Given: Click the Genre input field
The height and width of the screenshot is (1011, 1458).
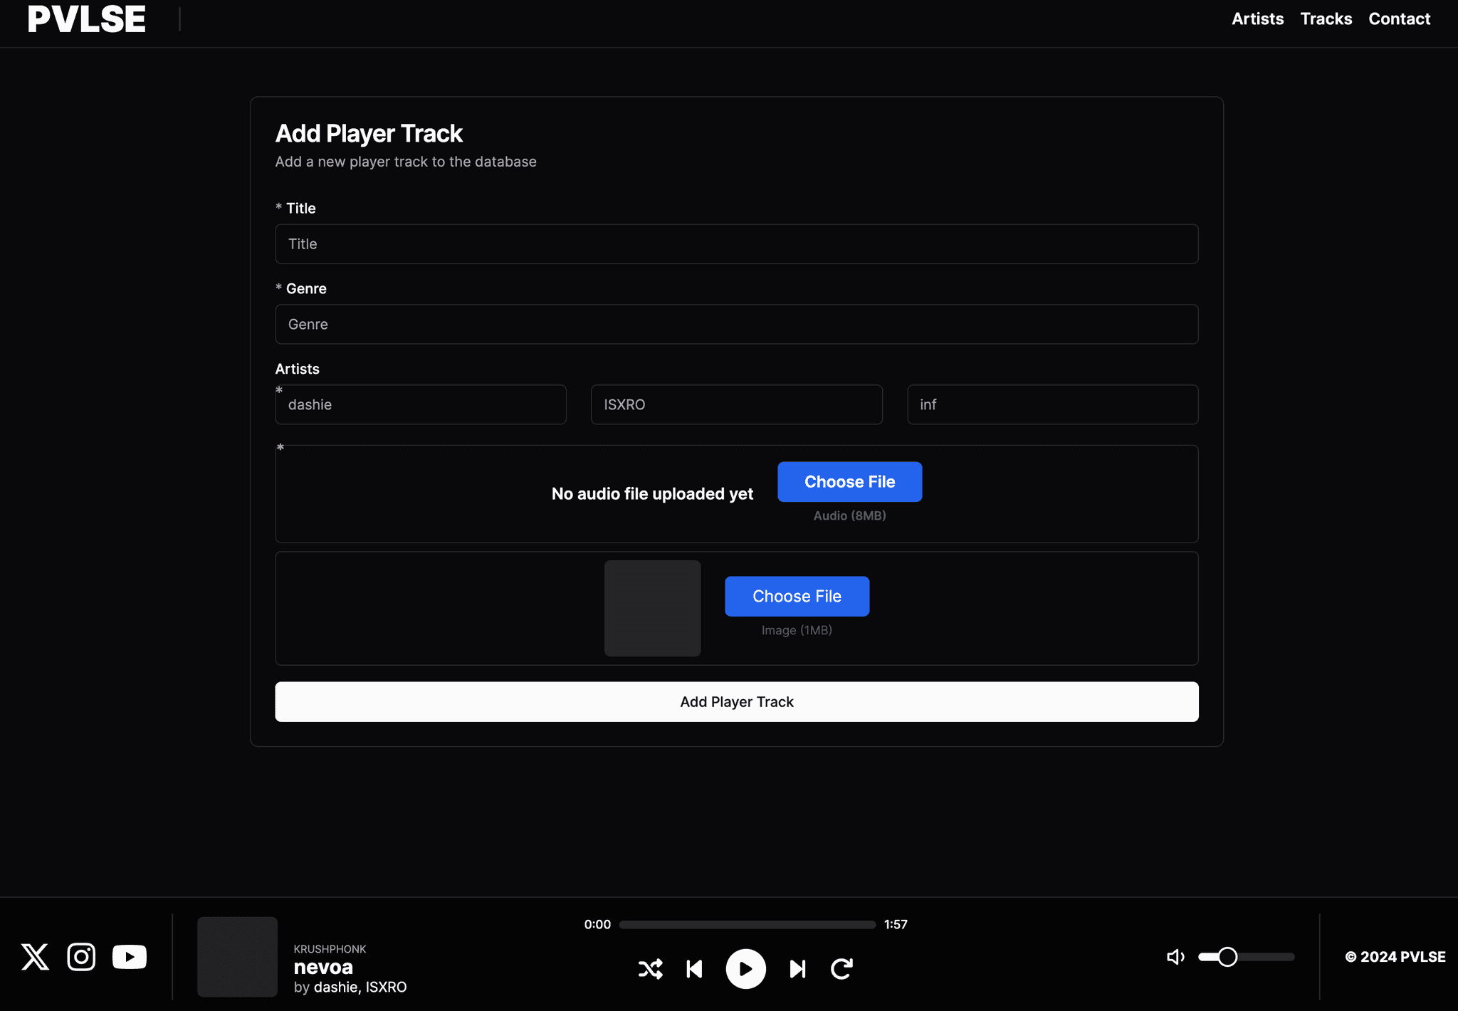Looking at the screenshot, I should click(x=737, y=324).
